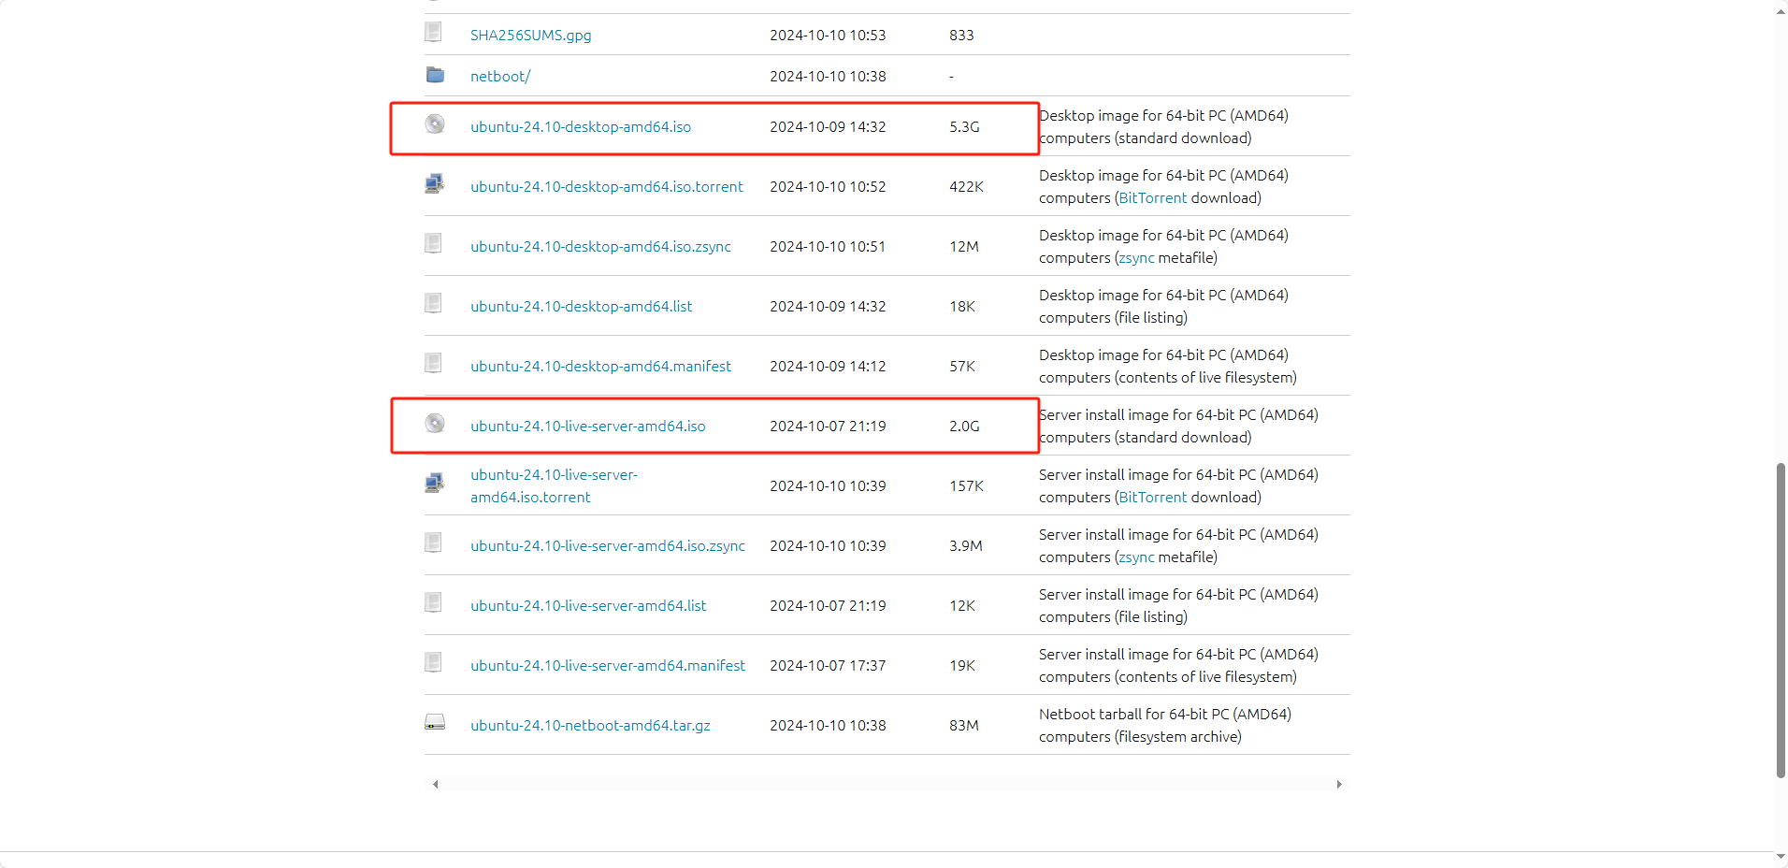Screen dimensions: 1788x868
Task: Open ubuntu-24.10-live-server-amd64.manifest link
Action: click(x=608, y=666)
